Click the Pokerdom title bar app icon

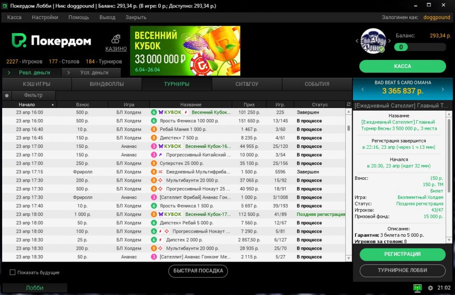click(4, 6)
